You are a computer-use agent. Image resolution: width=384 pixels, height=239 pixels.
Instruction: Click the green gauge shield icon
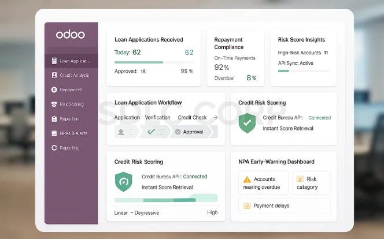pyautogui.click(x=124, y=182)
